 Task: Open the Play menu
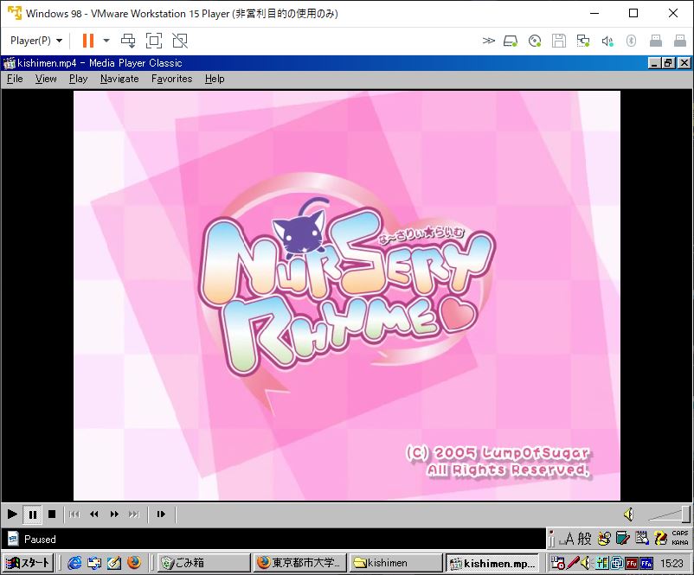[79, 79]
